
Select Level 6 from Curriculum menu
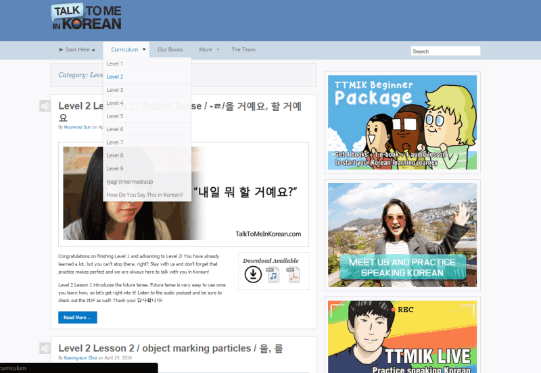click(147, 129)
